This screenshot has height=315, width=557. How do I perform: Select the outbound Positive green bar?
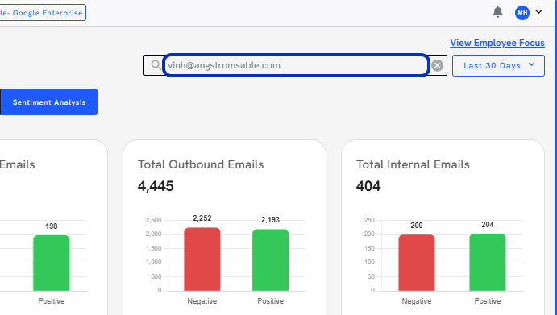click(x=270, y=260)
